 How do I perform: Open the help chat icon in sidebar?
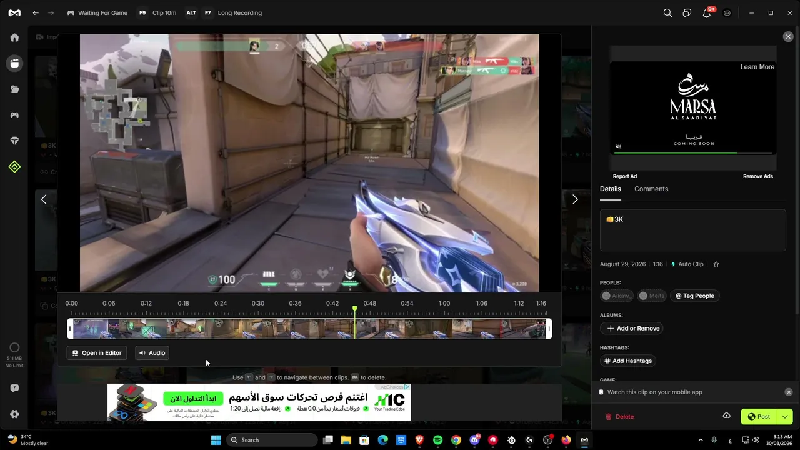(14, 388)
